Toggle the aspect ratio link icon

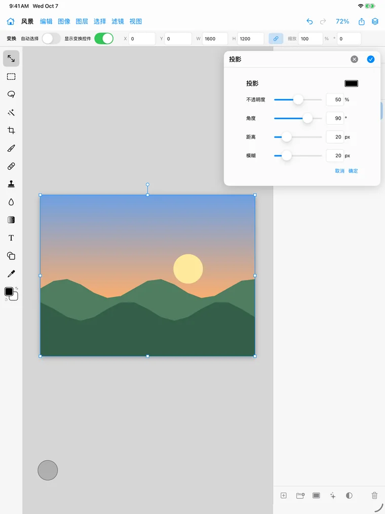pyautogui.click(x=276, y=39)
